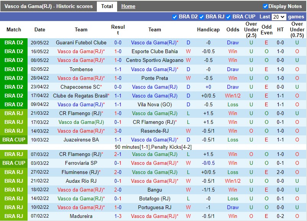The width and height of the screenshot is (307, 221).
Task: Toggle the Display Notes checkbox
Action: [265, 6]
